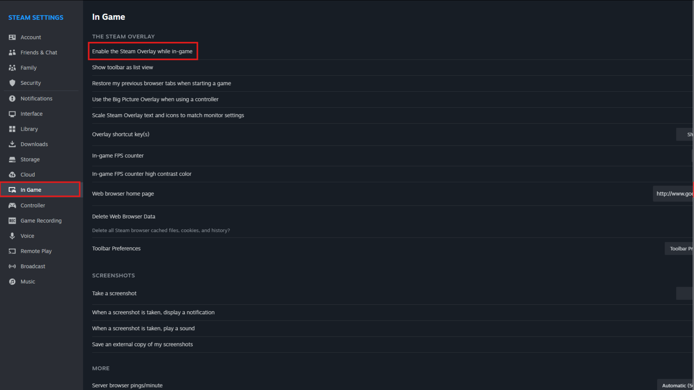
Task: Click the Web browser home page field
Action: [x=674, y=194]
